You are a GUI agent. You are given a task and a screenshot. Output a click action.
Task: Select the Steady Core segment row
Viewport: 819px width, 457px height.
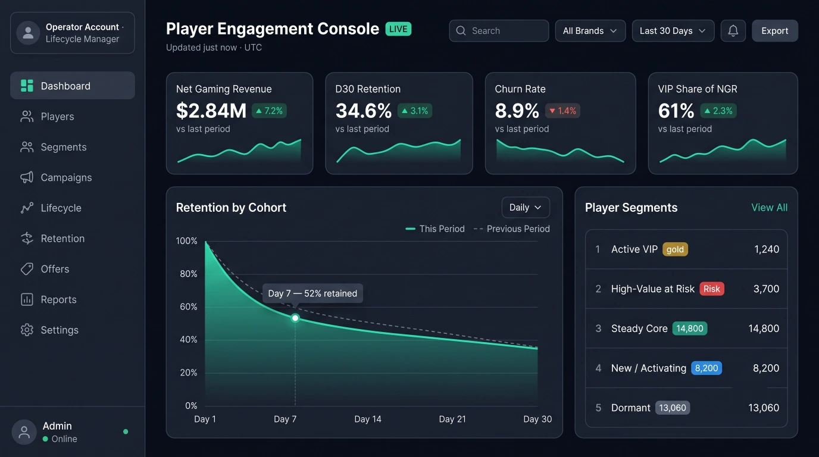686,328
